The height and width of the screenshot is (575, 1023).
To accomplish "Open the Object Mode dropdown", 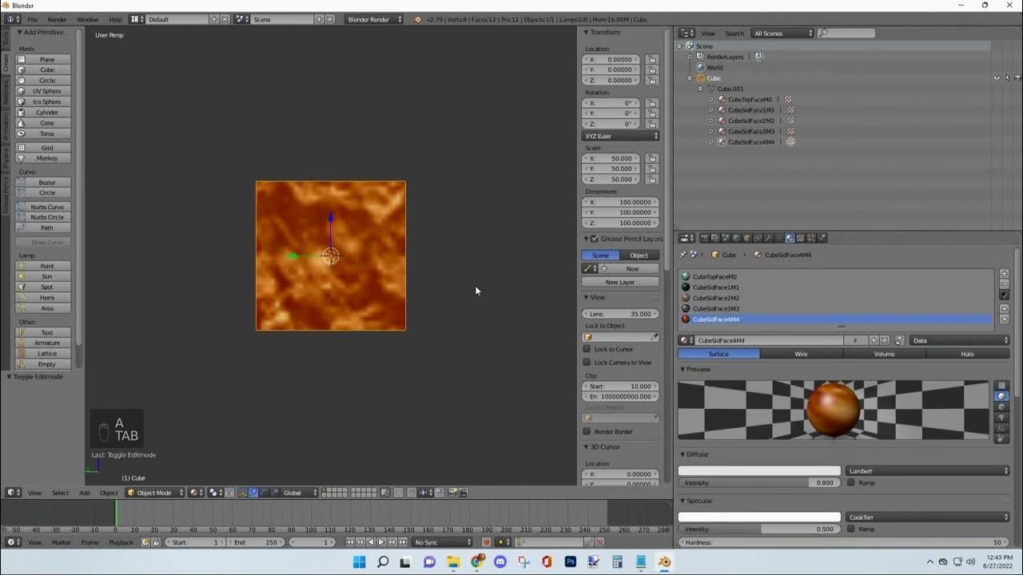I will click(x=155, y=493).
